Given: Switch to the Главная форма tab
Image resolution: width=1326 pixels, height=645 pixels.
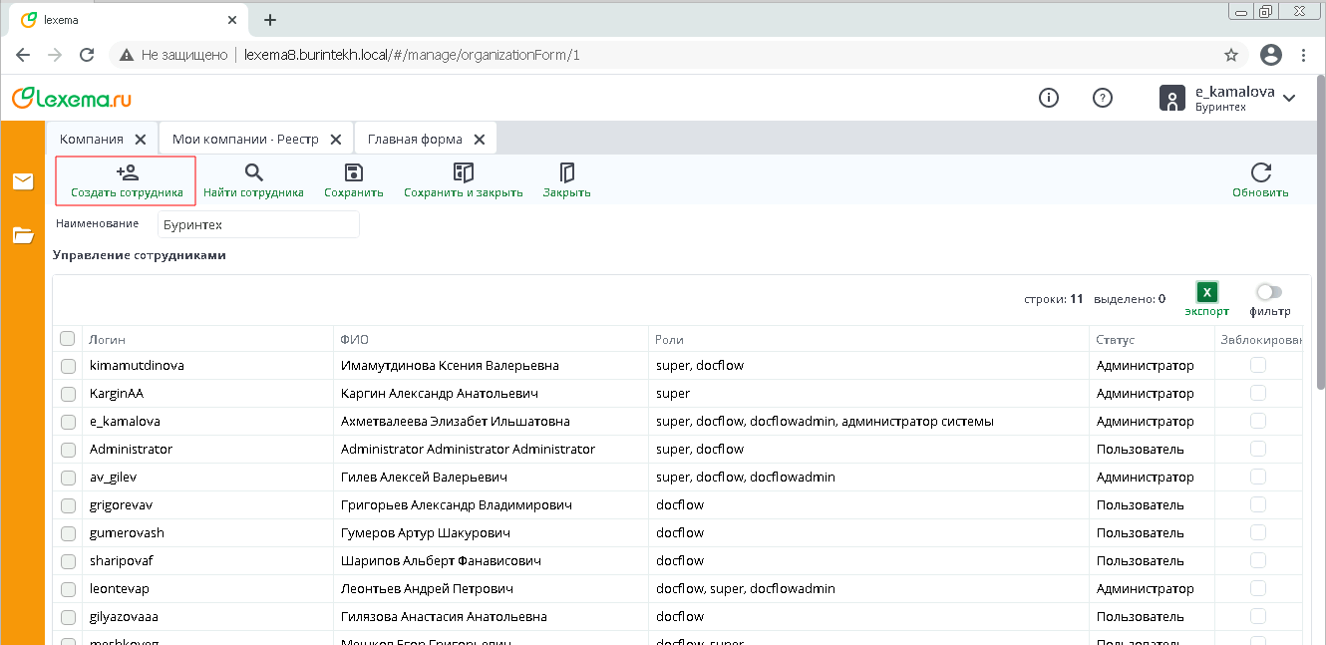Looking at the screenshot, I should tap(415, 140).
